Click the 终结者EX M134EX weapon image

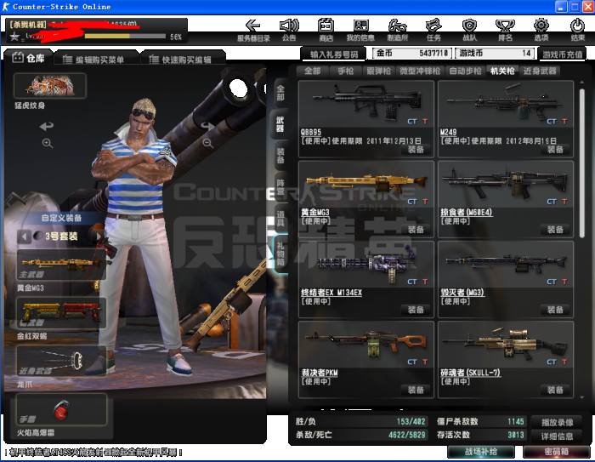(x=366, y=264)
